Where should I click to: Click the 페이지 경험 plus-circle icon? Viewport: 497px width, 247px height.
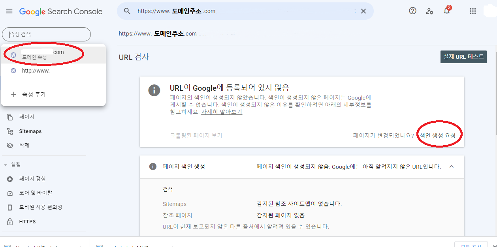(10, 179)
